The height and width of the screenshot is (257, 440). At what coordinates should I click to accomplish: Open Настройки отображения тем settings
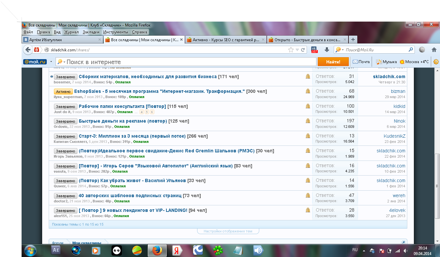(228, 231)
